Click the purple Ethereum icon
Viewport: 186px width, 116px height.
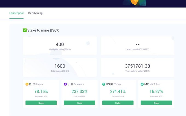(x=65, y=84)
